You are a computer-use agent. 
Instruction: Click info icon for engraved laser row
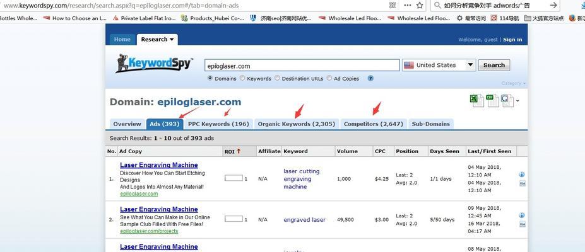[x=522, y=215]
